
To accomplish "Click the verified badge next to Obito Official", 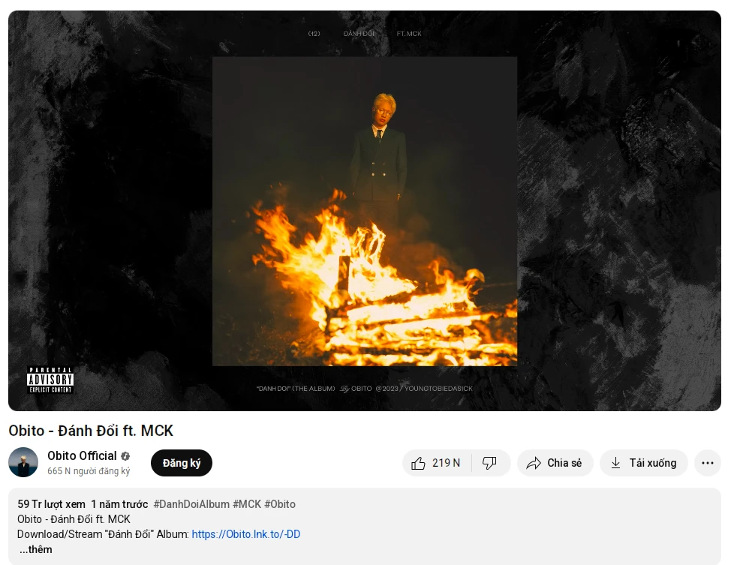I will 125,456.
